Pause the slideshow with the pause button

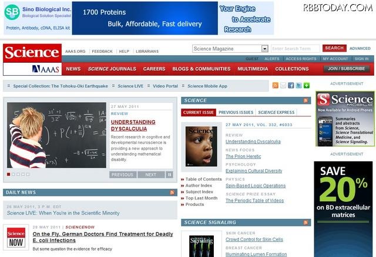click(169, 175)
